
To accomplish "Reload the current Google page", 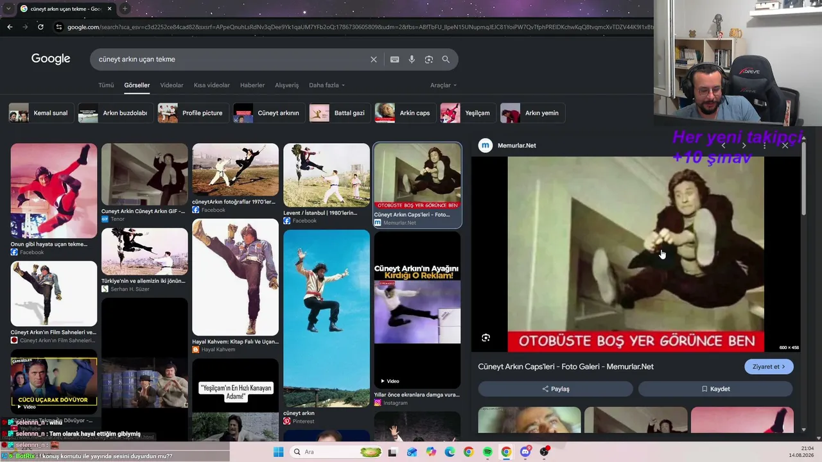I will click(40, 27).
